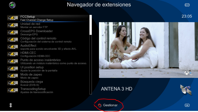The width and height of the screenshot is (198, 112).
Task: Click the plugin icon next to CrossEPG Downloader
Action: pyautogui.click(x=13, y=33)
